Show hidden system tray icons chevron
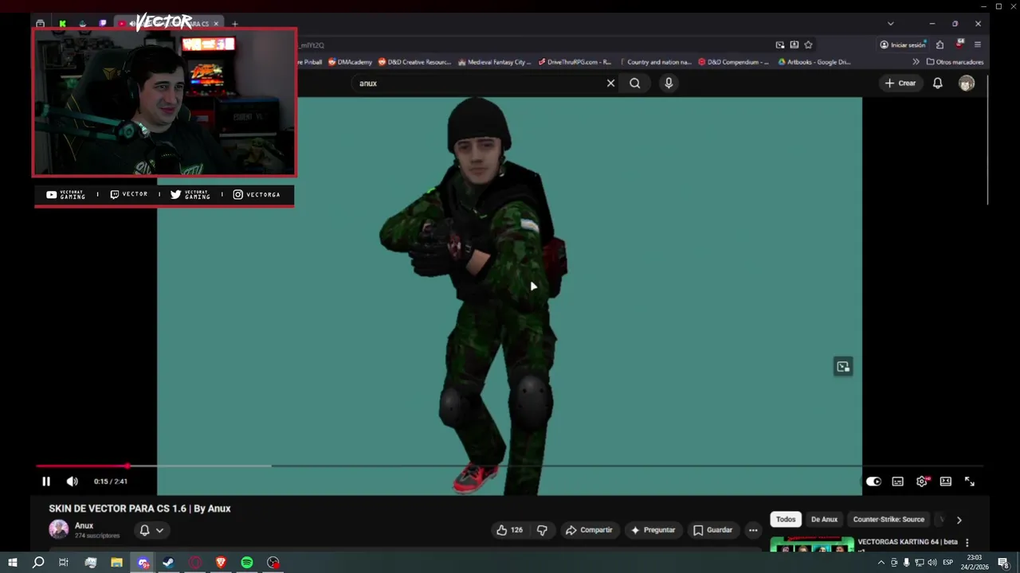 click(881, 563)
